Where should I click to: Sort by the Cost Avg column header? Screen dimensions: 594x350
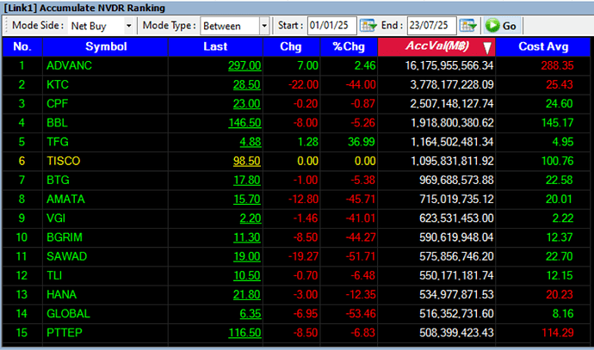(543, 46)
